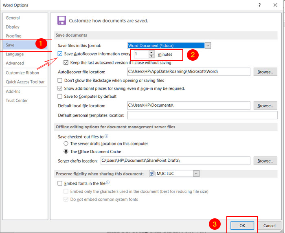Click the purple floppy disk save icon

tap(61, 20)
